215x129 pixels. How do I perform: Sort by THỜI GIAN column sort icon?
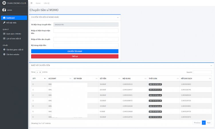(177, 78)
